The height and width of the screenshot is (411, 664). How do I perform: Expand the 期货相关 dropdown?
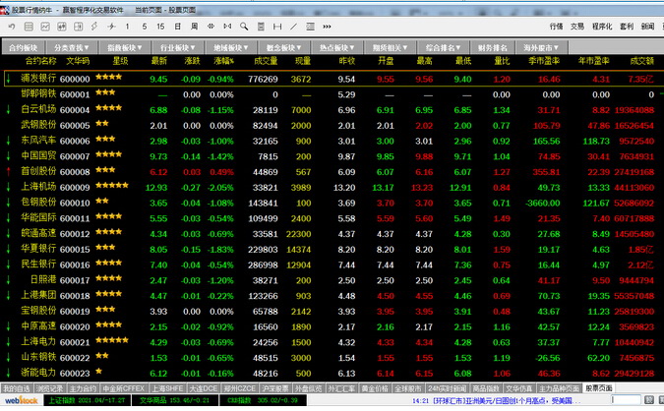pyautogui.click(x=390, y=47)
